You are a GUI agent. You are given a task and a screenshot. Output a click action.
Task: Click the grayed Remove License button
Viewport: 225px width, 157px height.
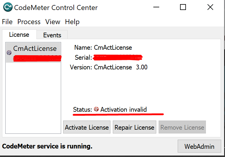[182, 127]
